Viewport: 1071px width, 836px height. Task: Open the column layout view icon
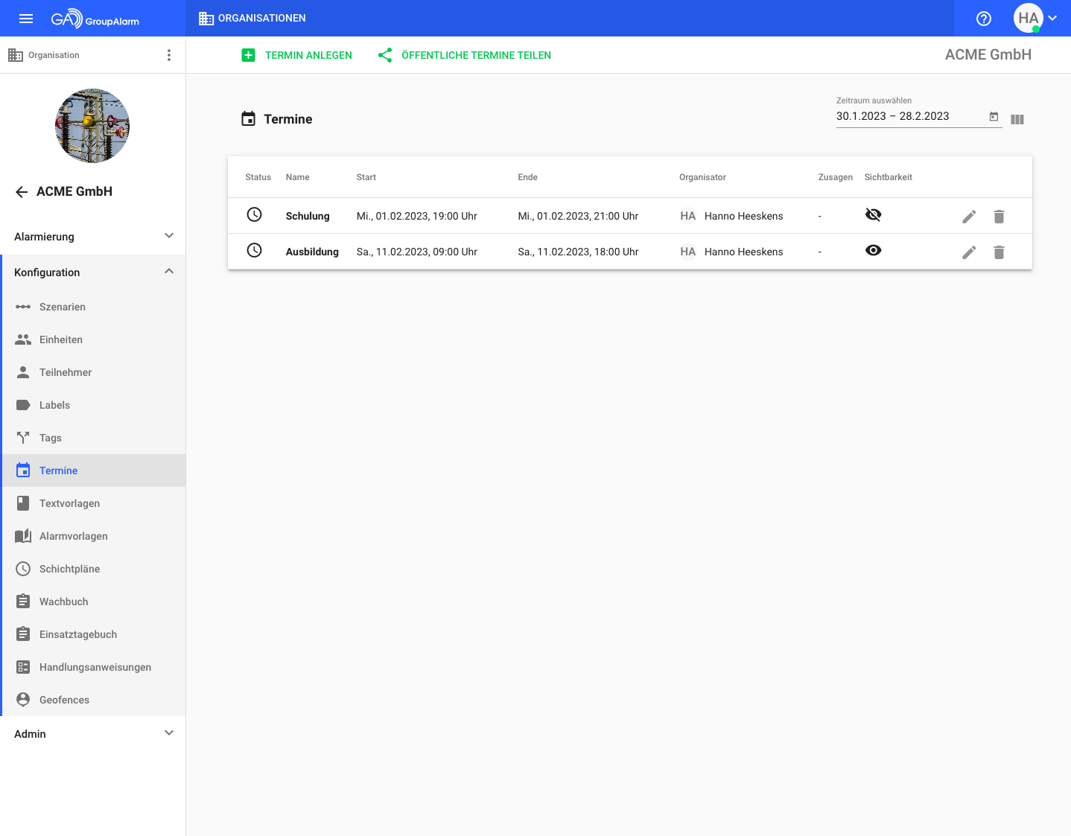pyautogui.click(x=1017, y=119)
